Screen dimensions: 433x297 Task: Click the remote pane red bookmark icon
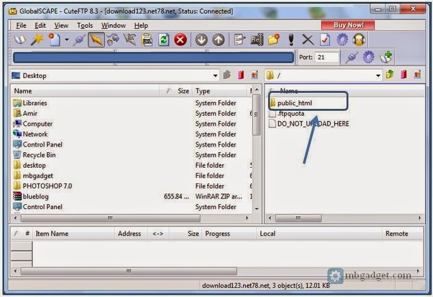click(x=404, y=75)
